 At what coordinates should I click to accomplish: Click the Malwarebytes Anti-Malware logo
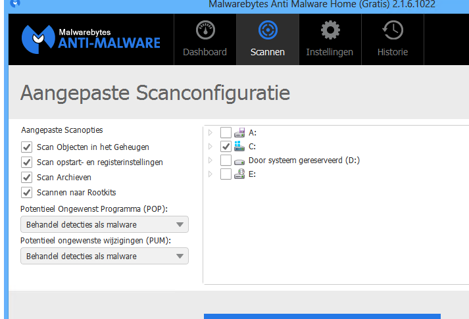tap(91, 38)
